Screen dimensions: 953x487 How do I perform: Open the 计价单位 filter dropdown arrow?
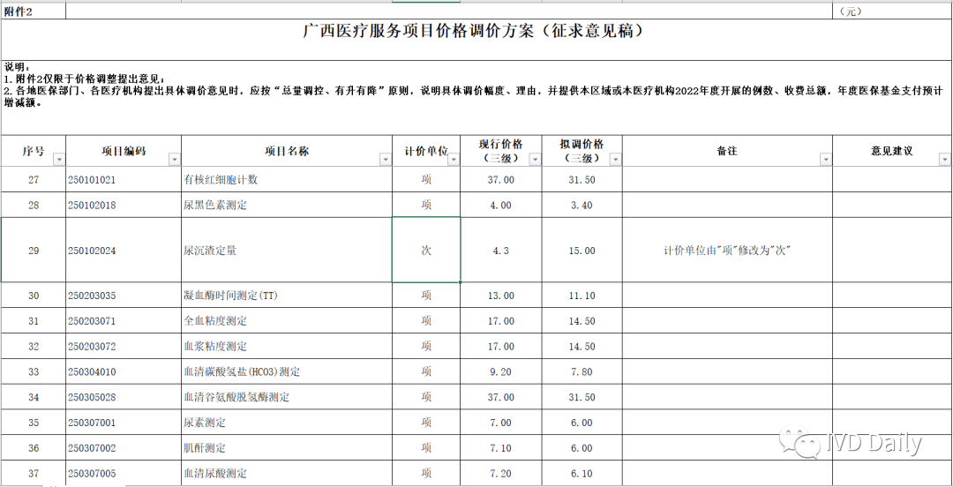pyautogui.click(x=453, y=160)
